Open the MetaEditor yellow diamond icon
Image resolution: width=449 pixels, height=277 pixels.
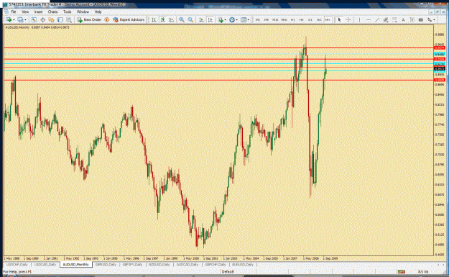[107, 20]
